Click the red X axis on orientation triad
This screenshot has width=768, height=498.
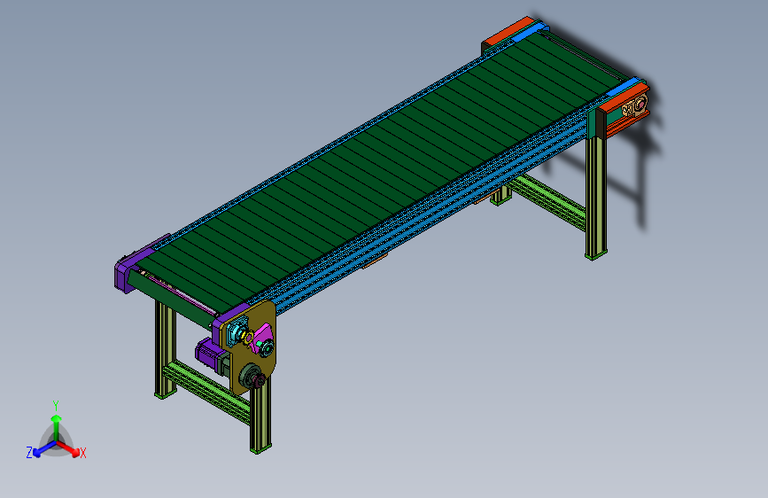point(68,447)
